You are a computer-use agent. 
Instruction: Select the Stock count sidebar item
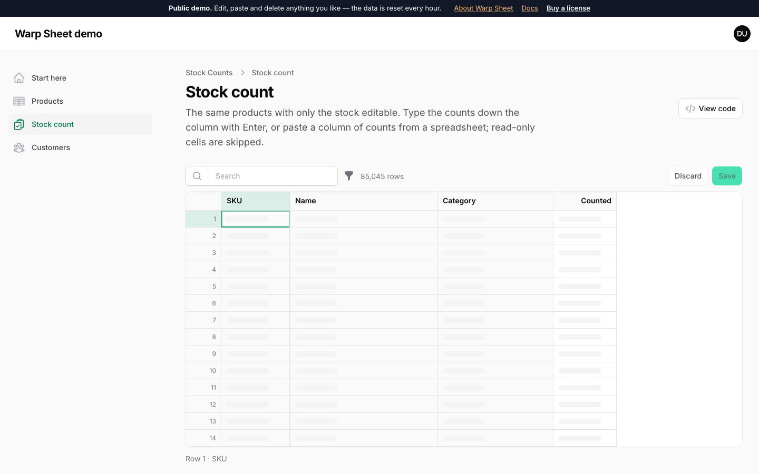click(x=80, y=124)
